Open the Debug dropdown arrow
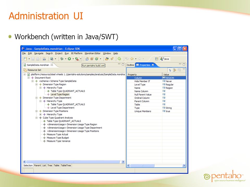 66,59
